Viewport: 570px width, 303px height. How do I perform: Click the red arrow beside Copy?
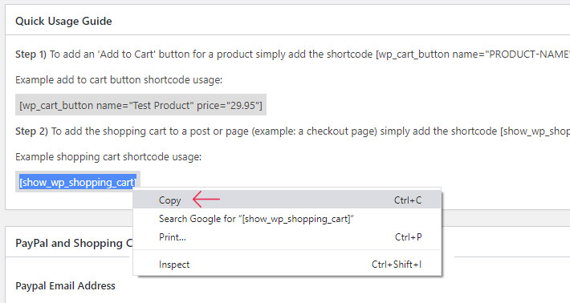[x=206, y=200]
